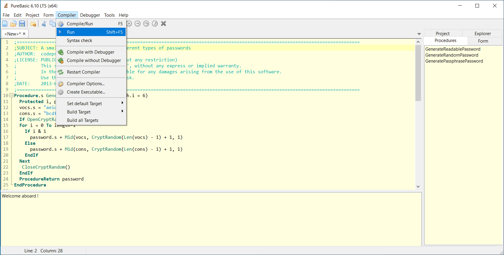
Task: Jump to GenerateRandomPassword procedure
Action: (452, 55)
